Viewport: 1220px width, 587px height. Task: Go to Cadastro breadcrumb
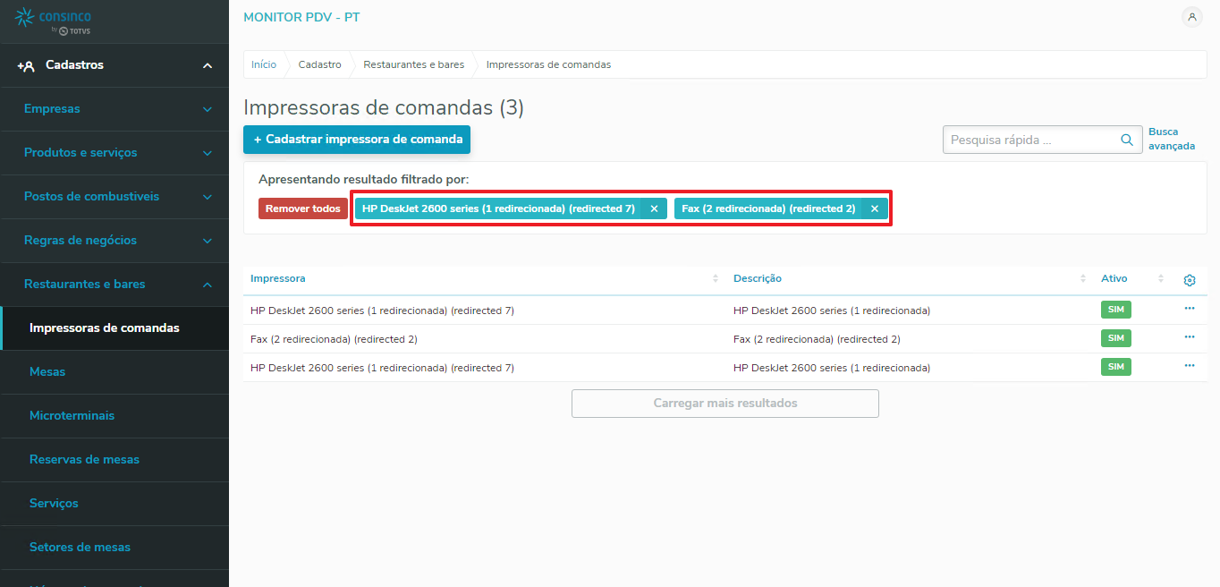(x=319, y=64)
